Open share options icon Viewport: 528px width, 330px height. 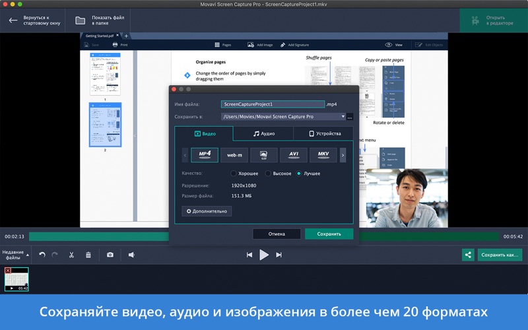click(468, 255)
